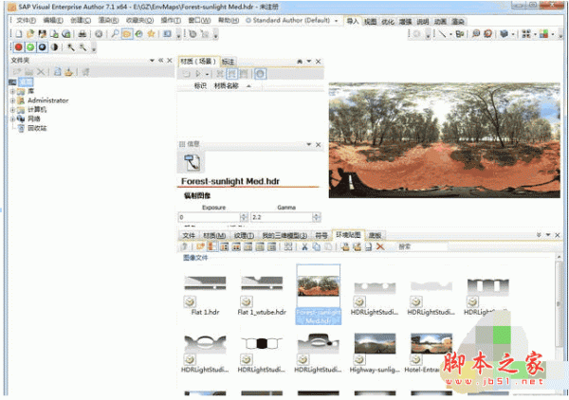
Task: Expand the 库 node in the folder tree
Action: click(12, 91)
